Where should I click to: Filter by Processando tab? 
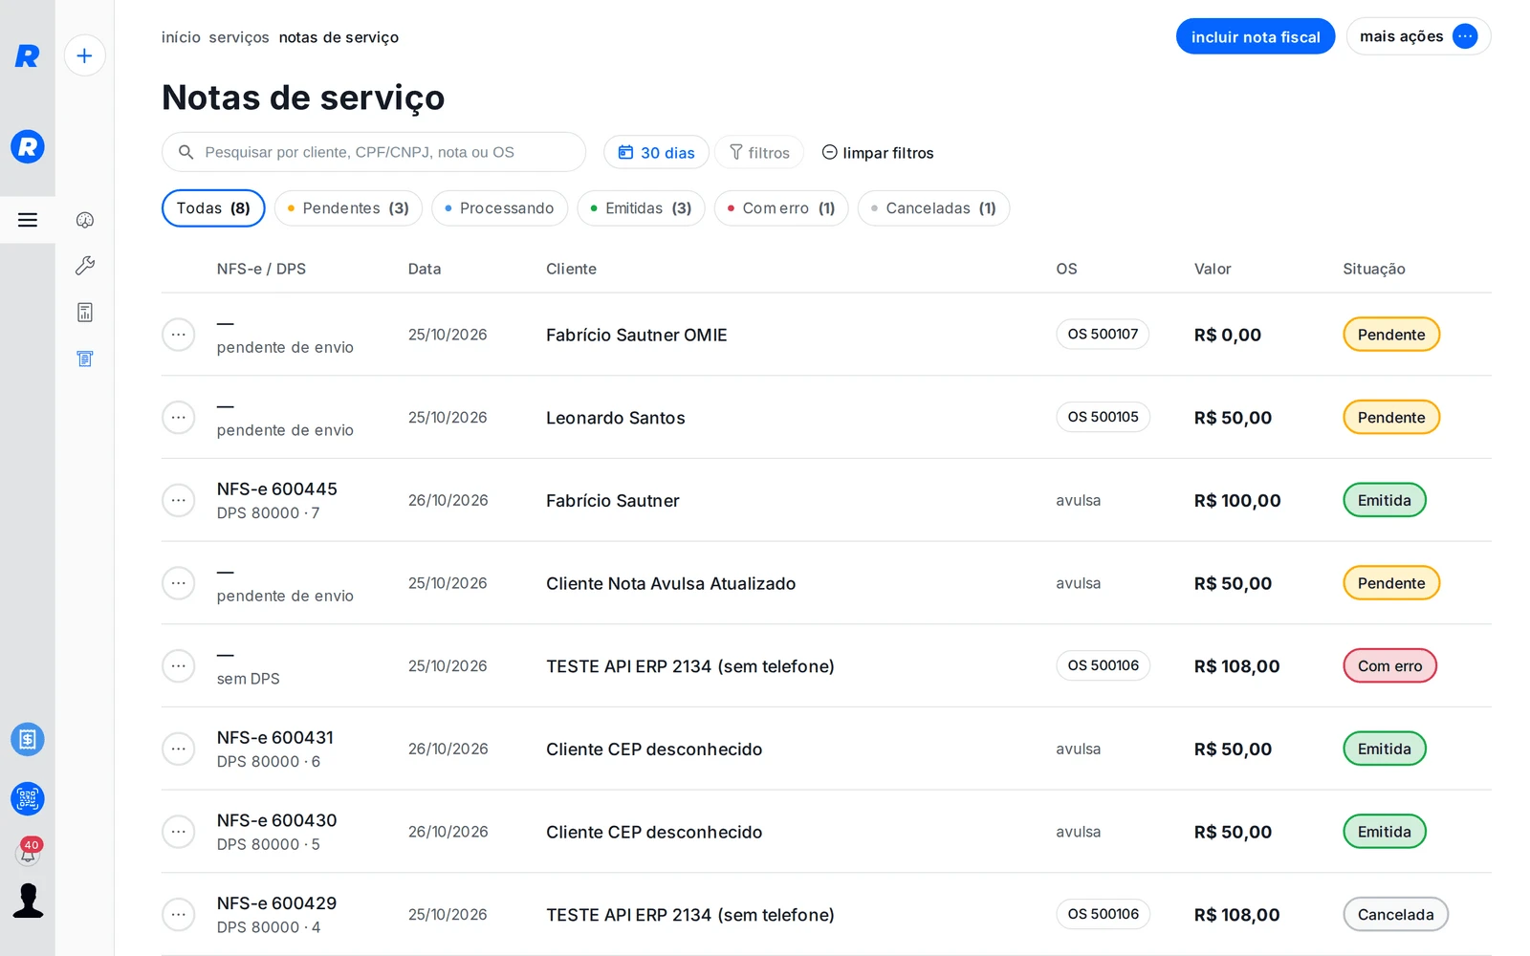[499, 208]
